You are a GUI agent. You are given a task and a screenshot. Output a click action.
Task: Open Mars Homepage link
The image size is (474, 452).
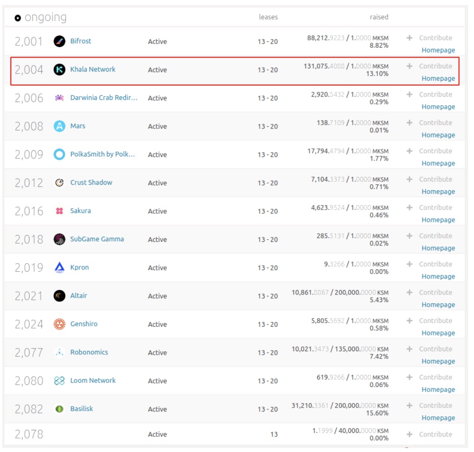(438, 135)
